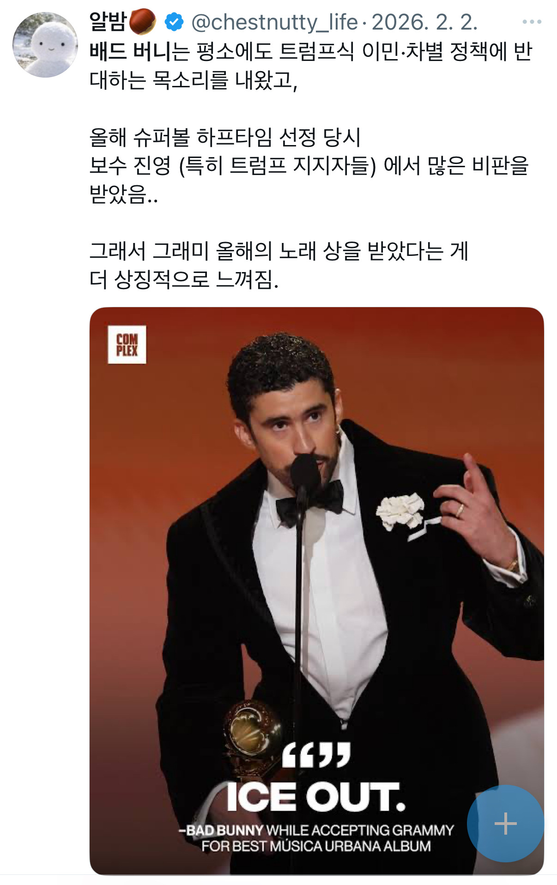Click the line 보수 진영 (특히 트럼프 지지자들)
Image resolution: width=557 pixels, height=885 pixels.
[x=232, y=165]
